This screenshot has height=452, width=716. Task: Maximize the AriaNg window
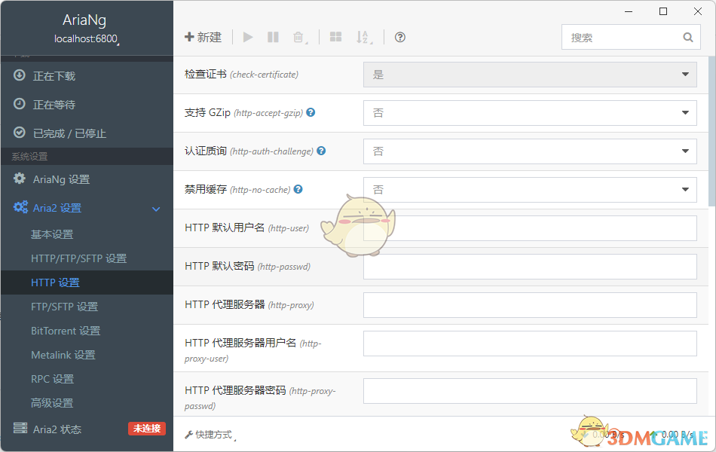663,11
